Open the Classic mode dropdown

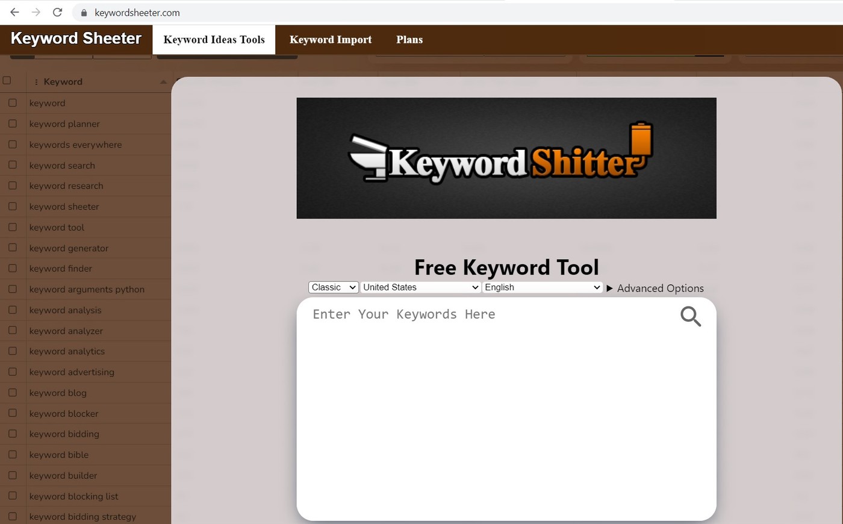point(334,287)
